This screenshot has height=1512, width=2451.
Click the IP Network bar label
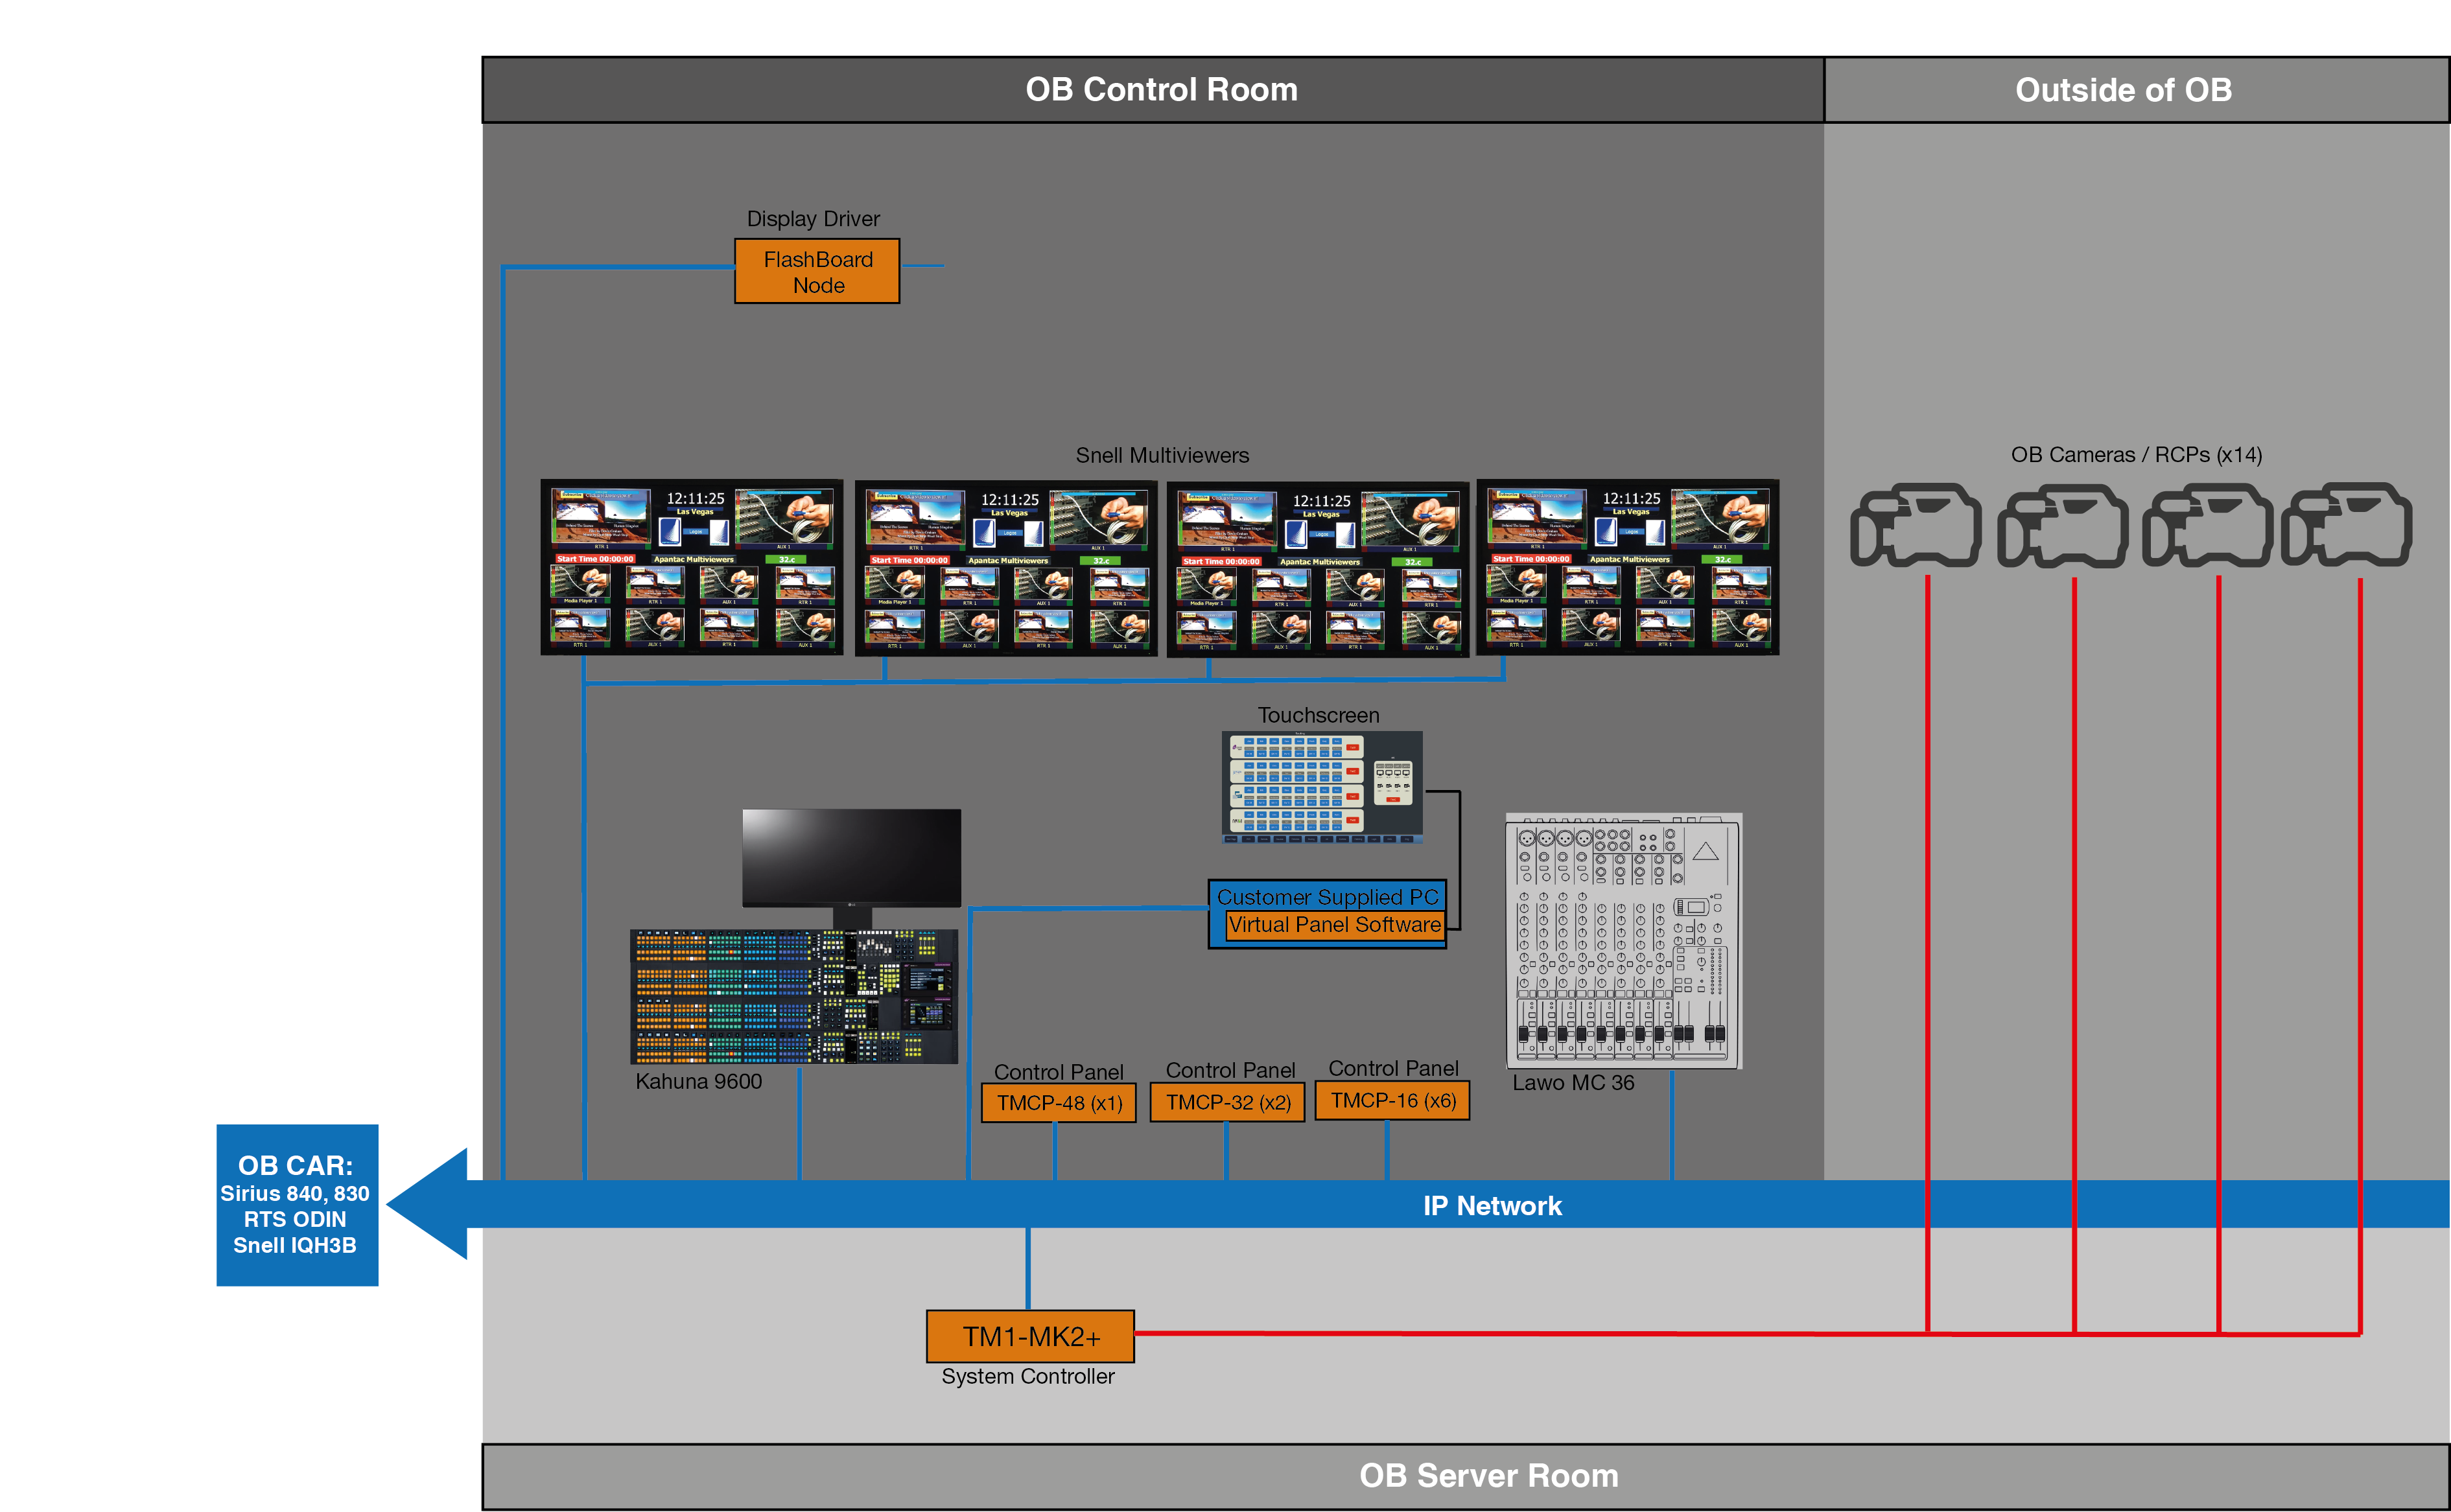1492,1206
